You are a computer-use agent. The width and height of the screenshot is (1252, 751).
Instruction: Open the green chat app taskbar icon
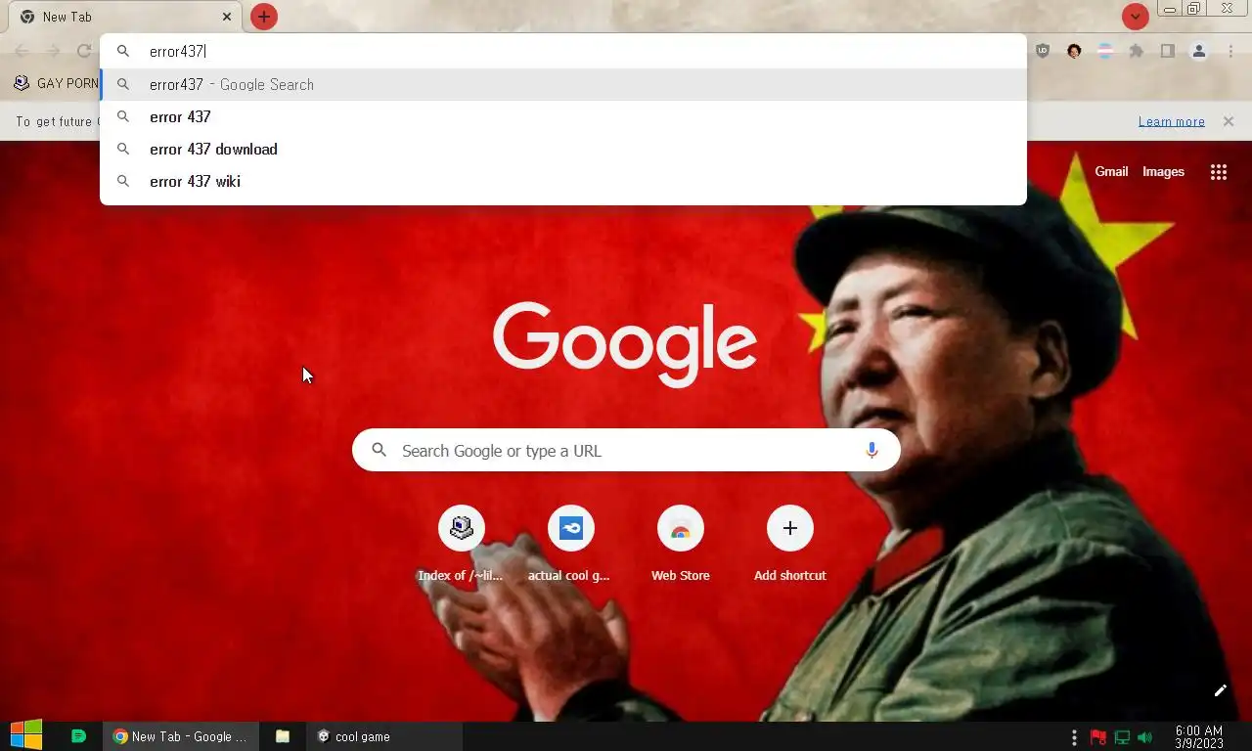79,736
